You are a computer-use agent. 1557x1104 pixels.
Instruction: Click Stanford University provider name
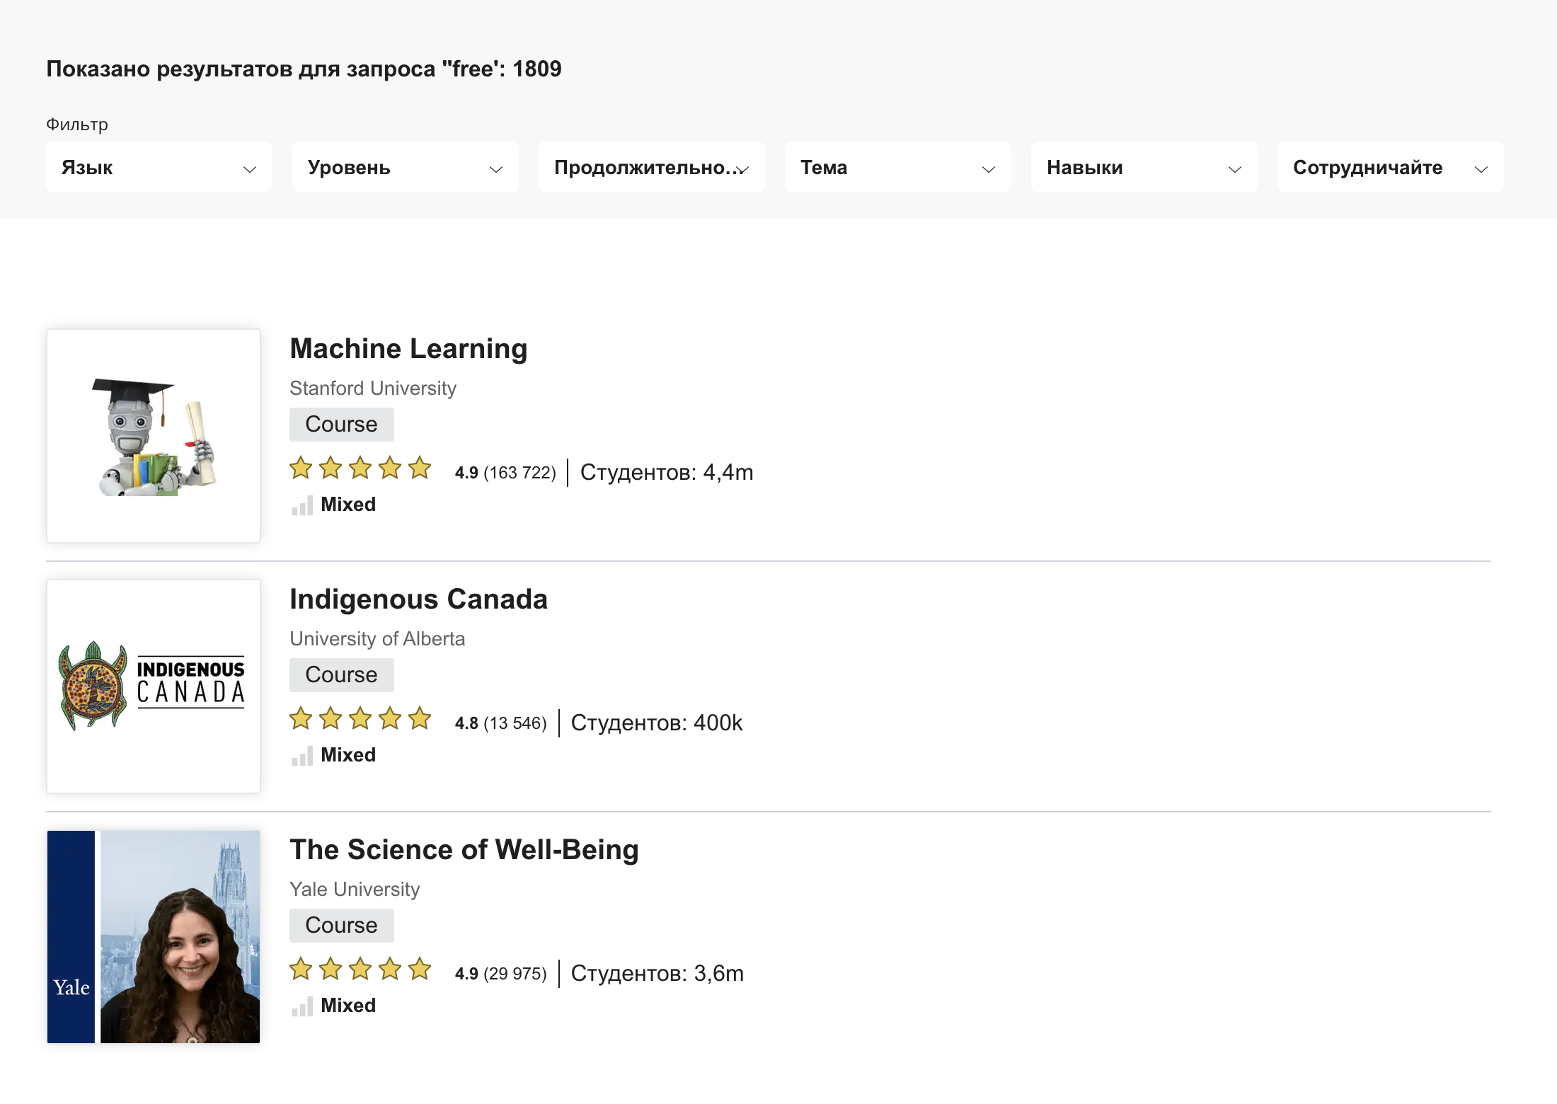[373, 389]
